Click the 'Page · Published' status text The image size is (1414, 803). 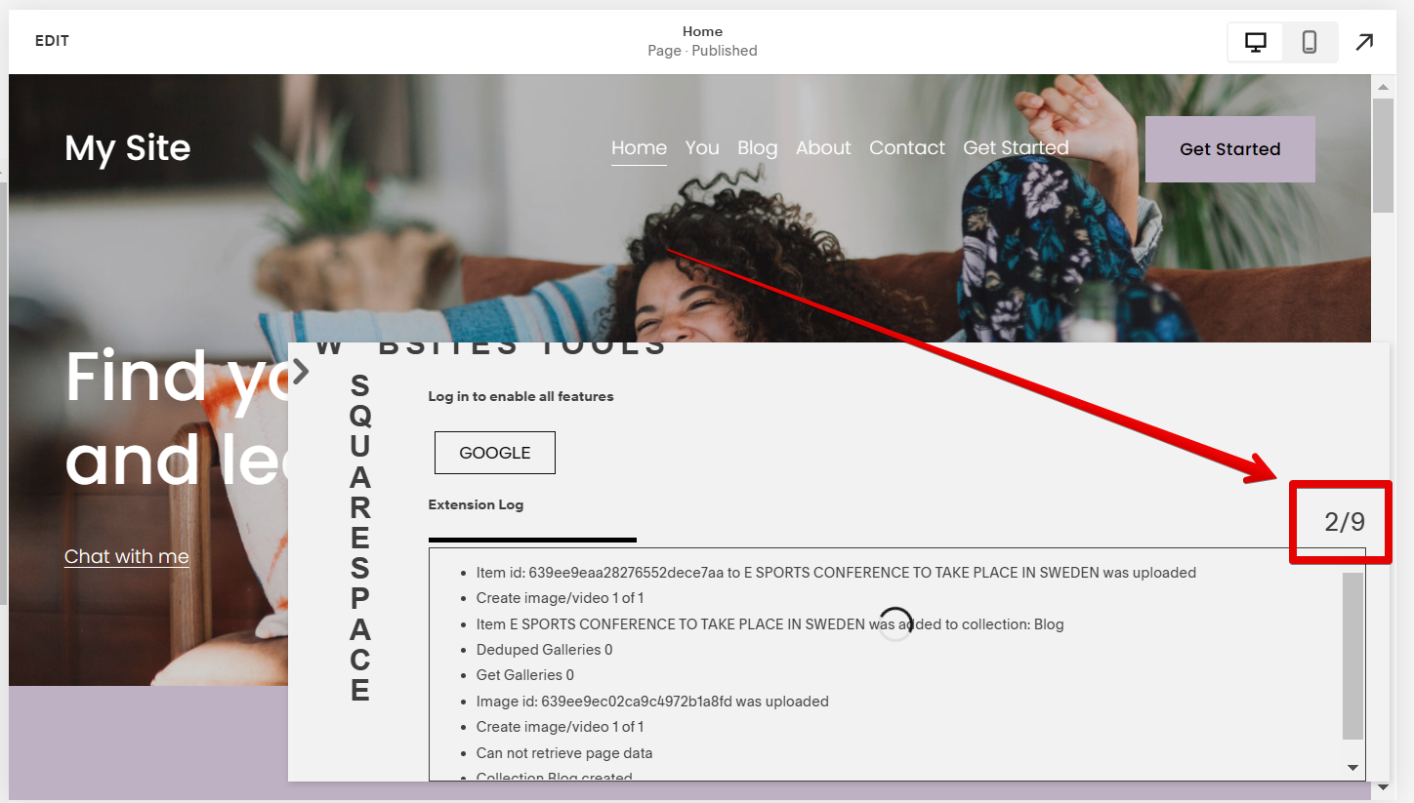702,51
